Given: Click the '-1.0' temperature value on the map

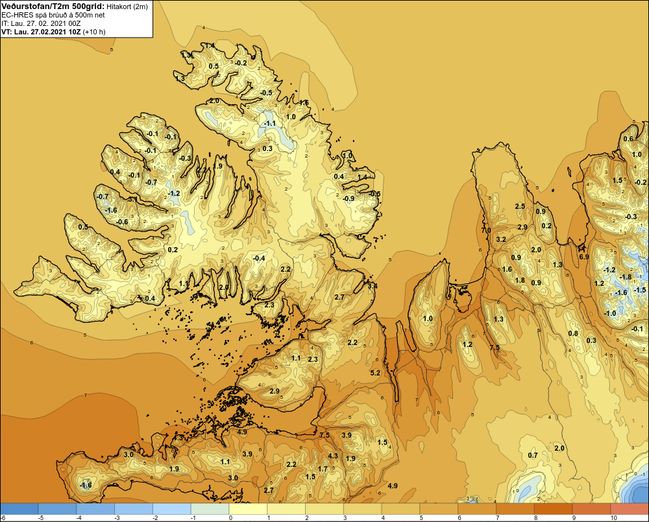Looking at the screenshot, I should 610,314.
